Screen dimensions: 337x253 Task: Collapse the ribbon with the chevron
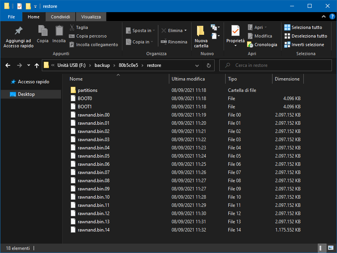point(323,17)
